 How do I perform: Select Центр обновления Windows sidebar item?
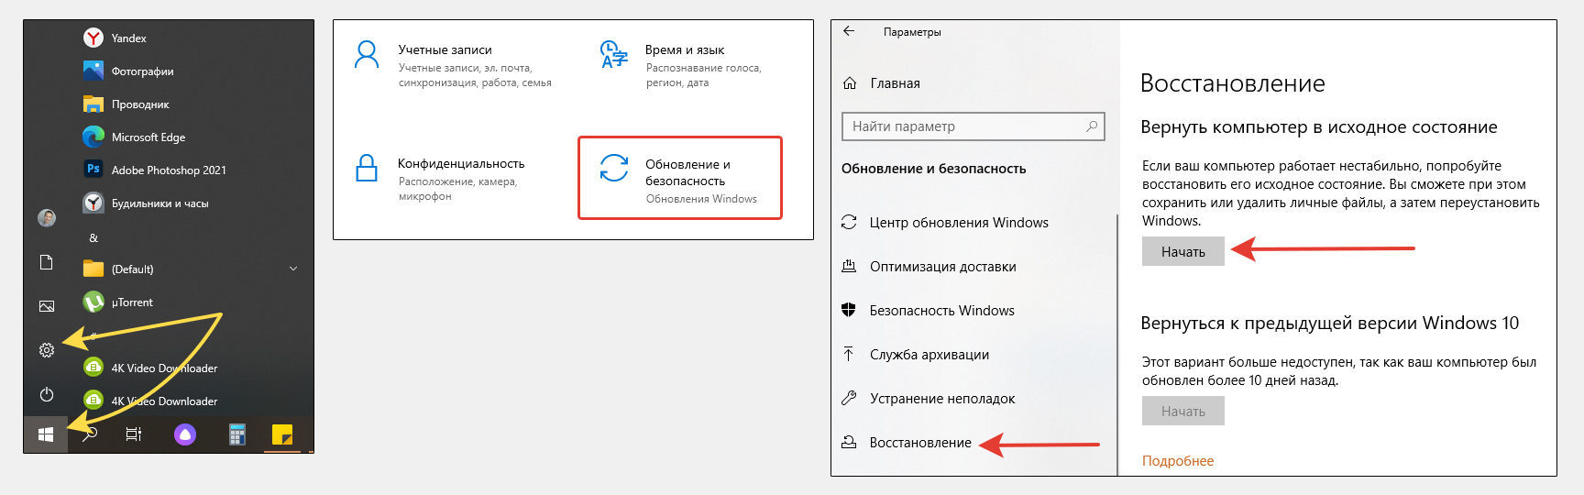click(x=958, y=223)
